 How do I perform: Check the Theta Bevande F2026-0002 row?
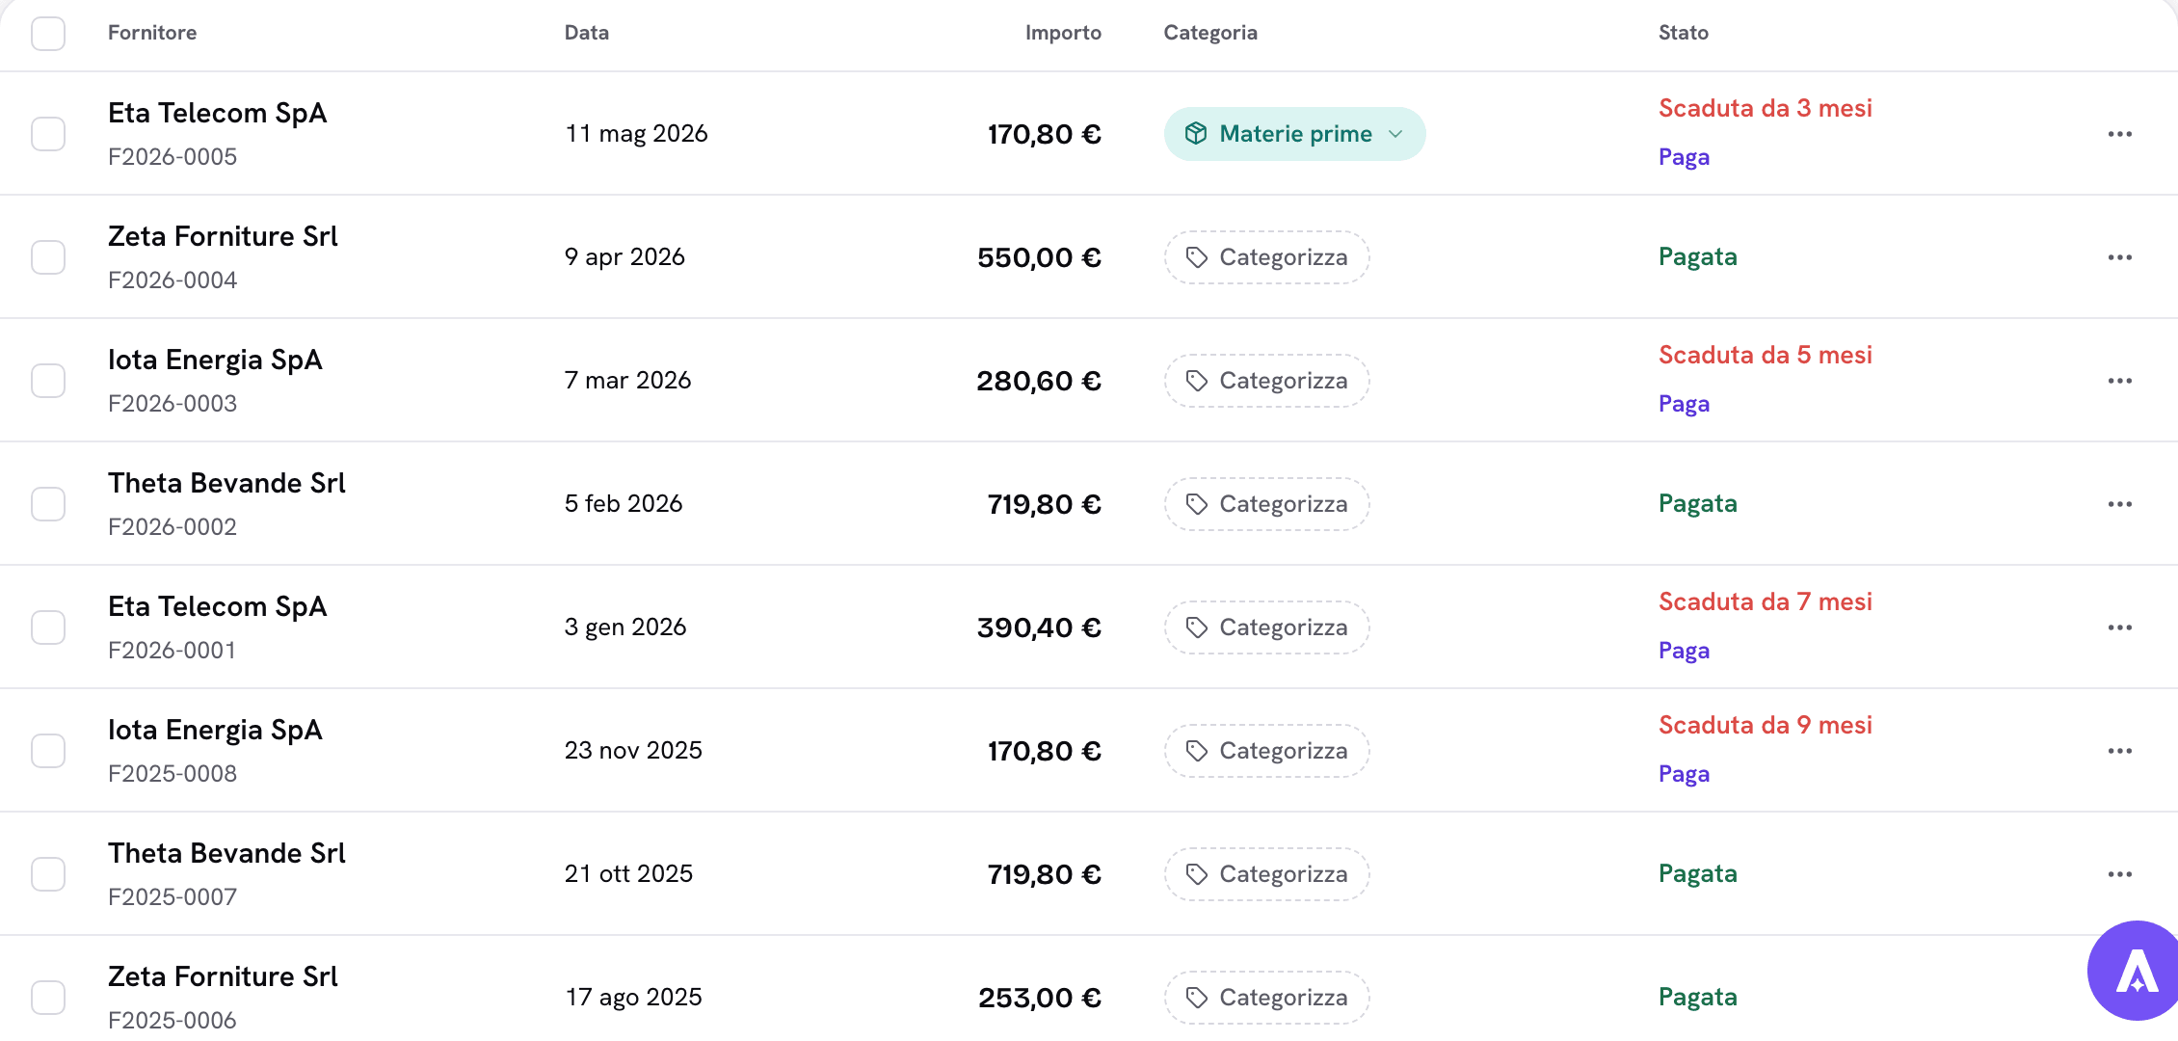(x=48, y=504)
